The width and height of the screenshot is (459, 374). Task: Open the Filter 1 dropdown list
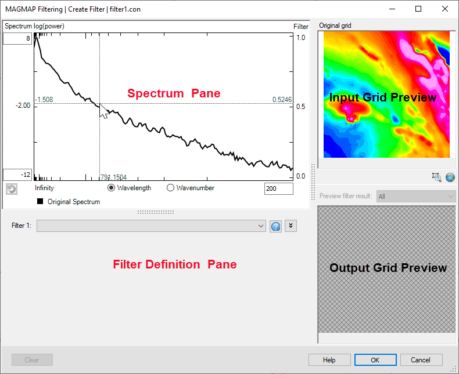coord(150,226)
